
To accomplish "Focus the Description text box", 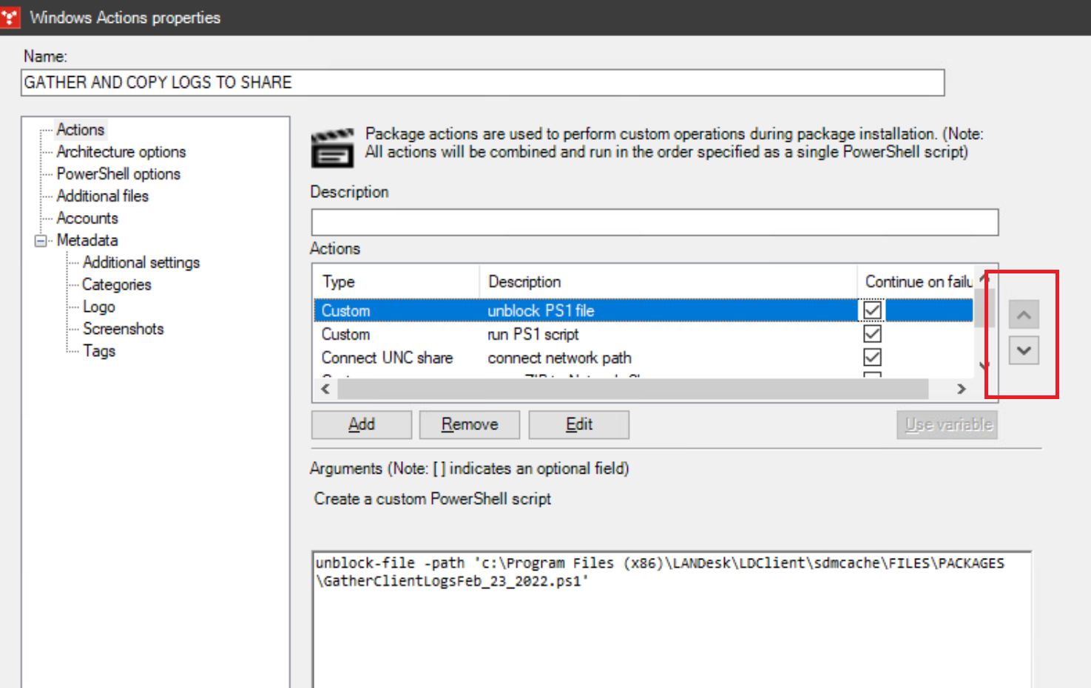I will (655, 222).
